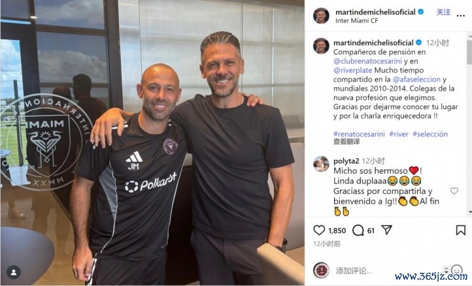Open emoji picker in comment box
Screen dimensions: 472x286
(x=457, y=270)
